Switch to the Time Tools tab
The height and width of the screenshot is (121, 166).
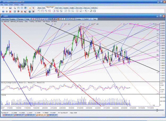click(58, 8)
